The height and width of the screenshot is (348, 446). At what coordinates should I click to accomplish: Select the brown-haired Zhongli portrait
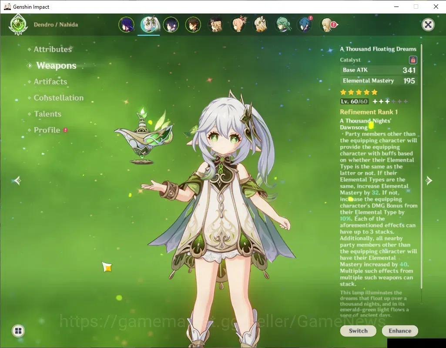click(193, 25)
